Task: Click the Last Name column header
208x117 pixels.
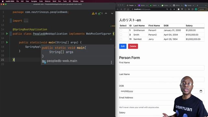Action: tap(139, 26)
